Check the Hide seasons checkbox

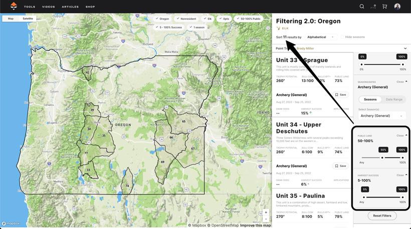coord(342,37)
